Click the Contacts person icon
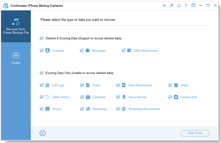221x143 pixels. (x=47, y=50)
